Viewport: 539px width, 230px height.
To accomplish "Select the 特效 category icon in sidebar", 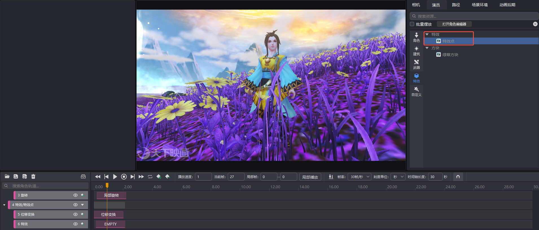I will tap(417, 78).
